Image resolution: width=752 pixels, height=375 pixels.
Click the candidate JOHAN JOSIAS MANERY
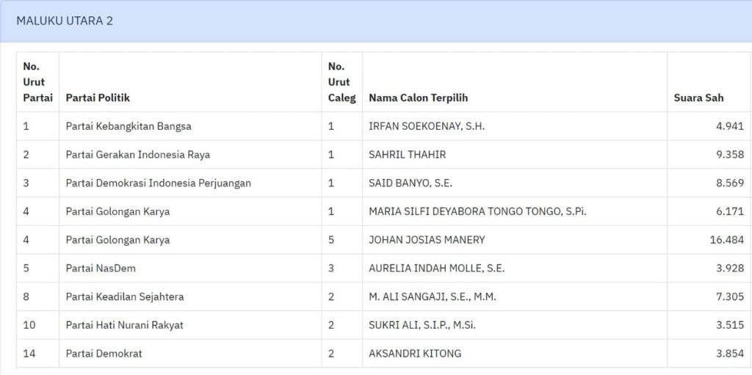(427, 240)
